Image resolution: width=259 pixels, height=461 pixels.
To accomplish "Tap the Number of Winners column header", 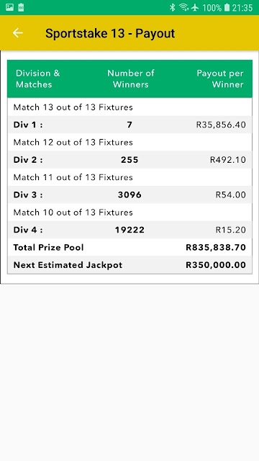I will pyautogui.click(x=130, y=79).
